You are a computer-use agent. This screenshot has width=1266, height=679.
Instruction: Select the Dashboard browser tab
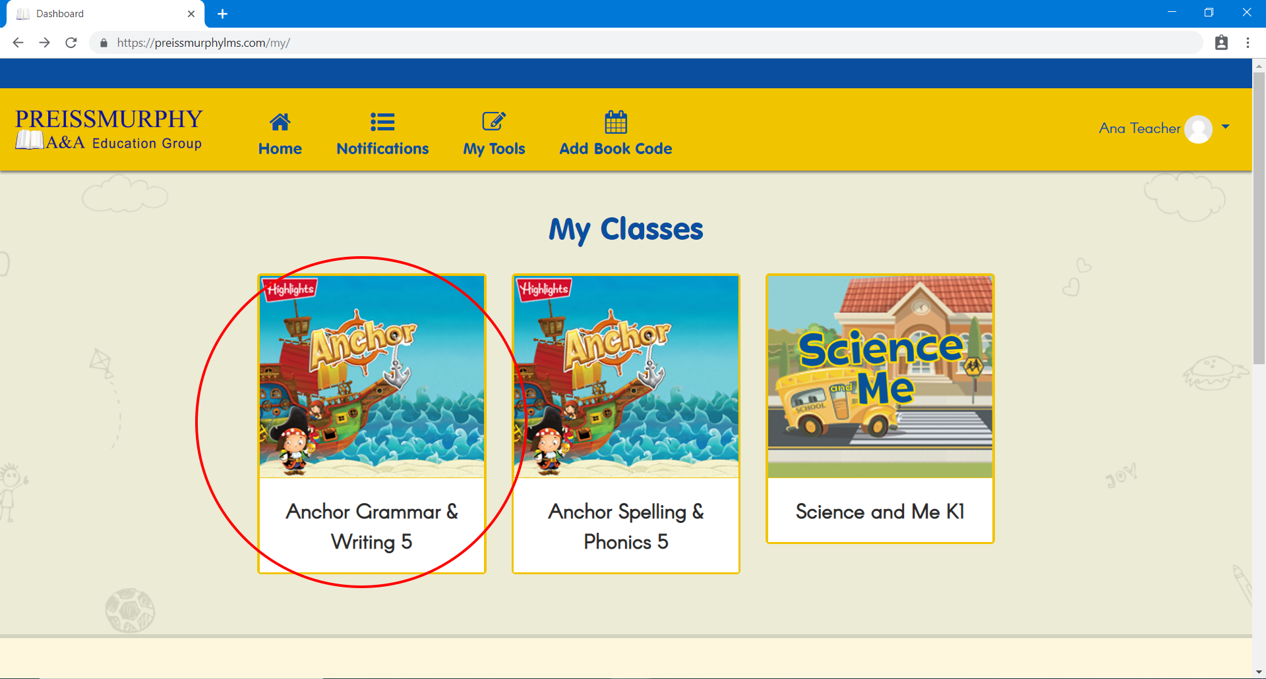coord(99,14)
